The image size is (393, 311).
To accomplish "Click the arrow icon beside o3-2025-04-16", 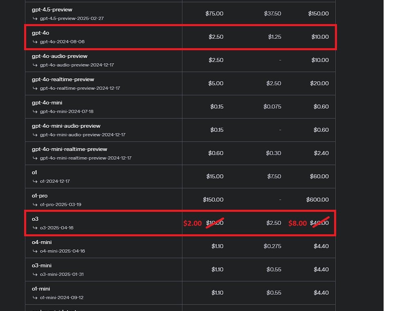I will 35,228.
